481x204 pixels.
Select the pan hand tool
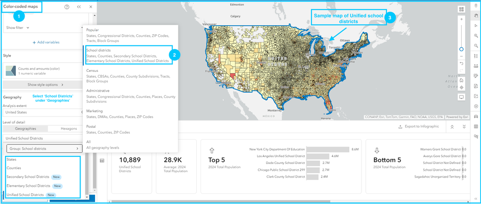(476, 16)
